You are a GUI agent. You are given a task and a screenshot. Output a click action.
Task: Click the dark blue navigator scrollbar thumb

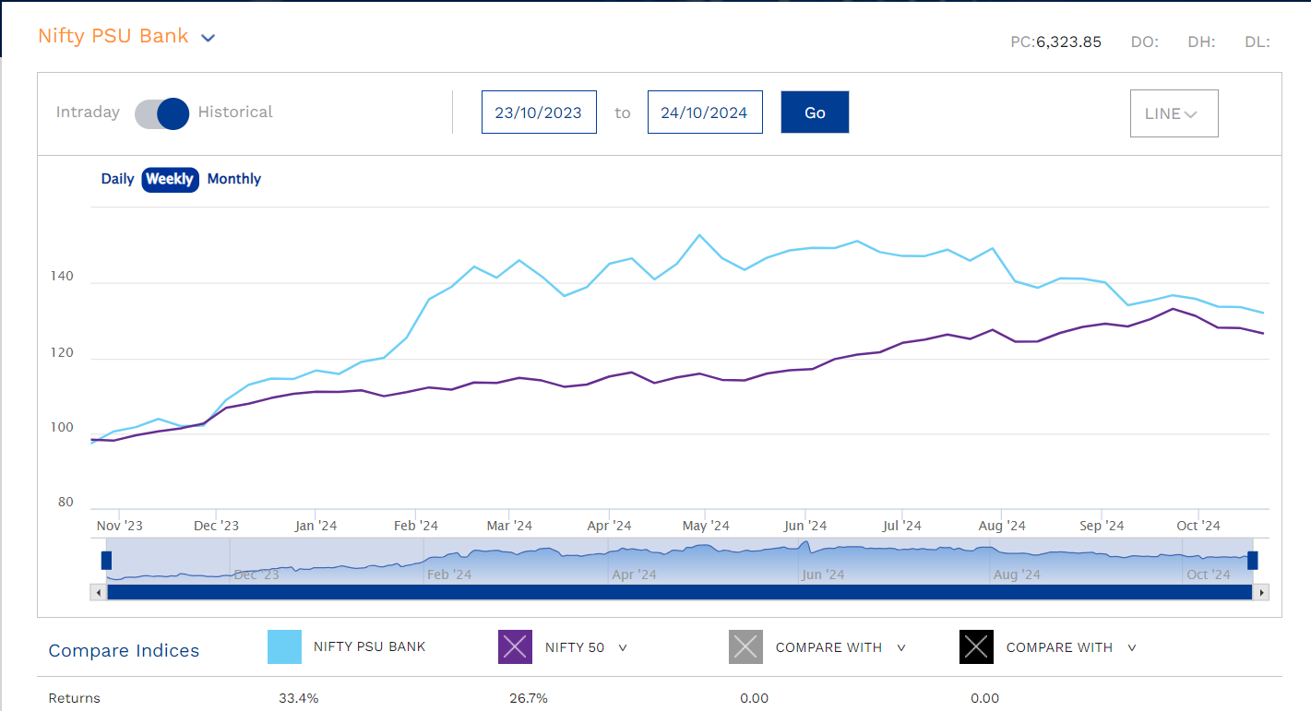[x=680, y=592]
